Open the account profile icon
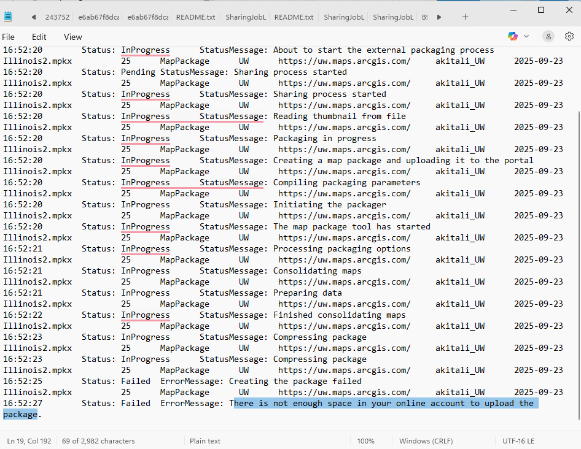Viewport: 581px width, 449px height. pos(548,37)
